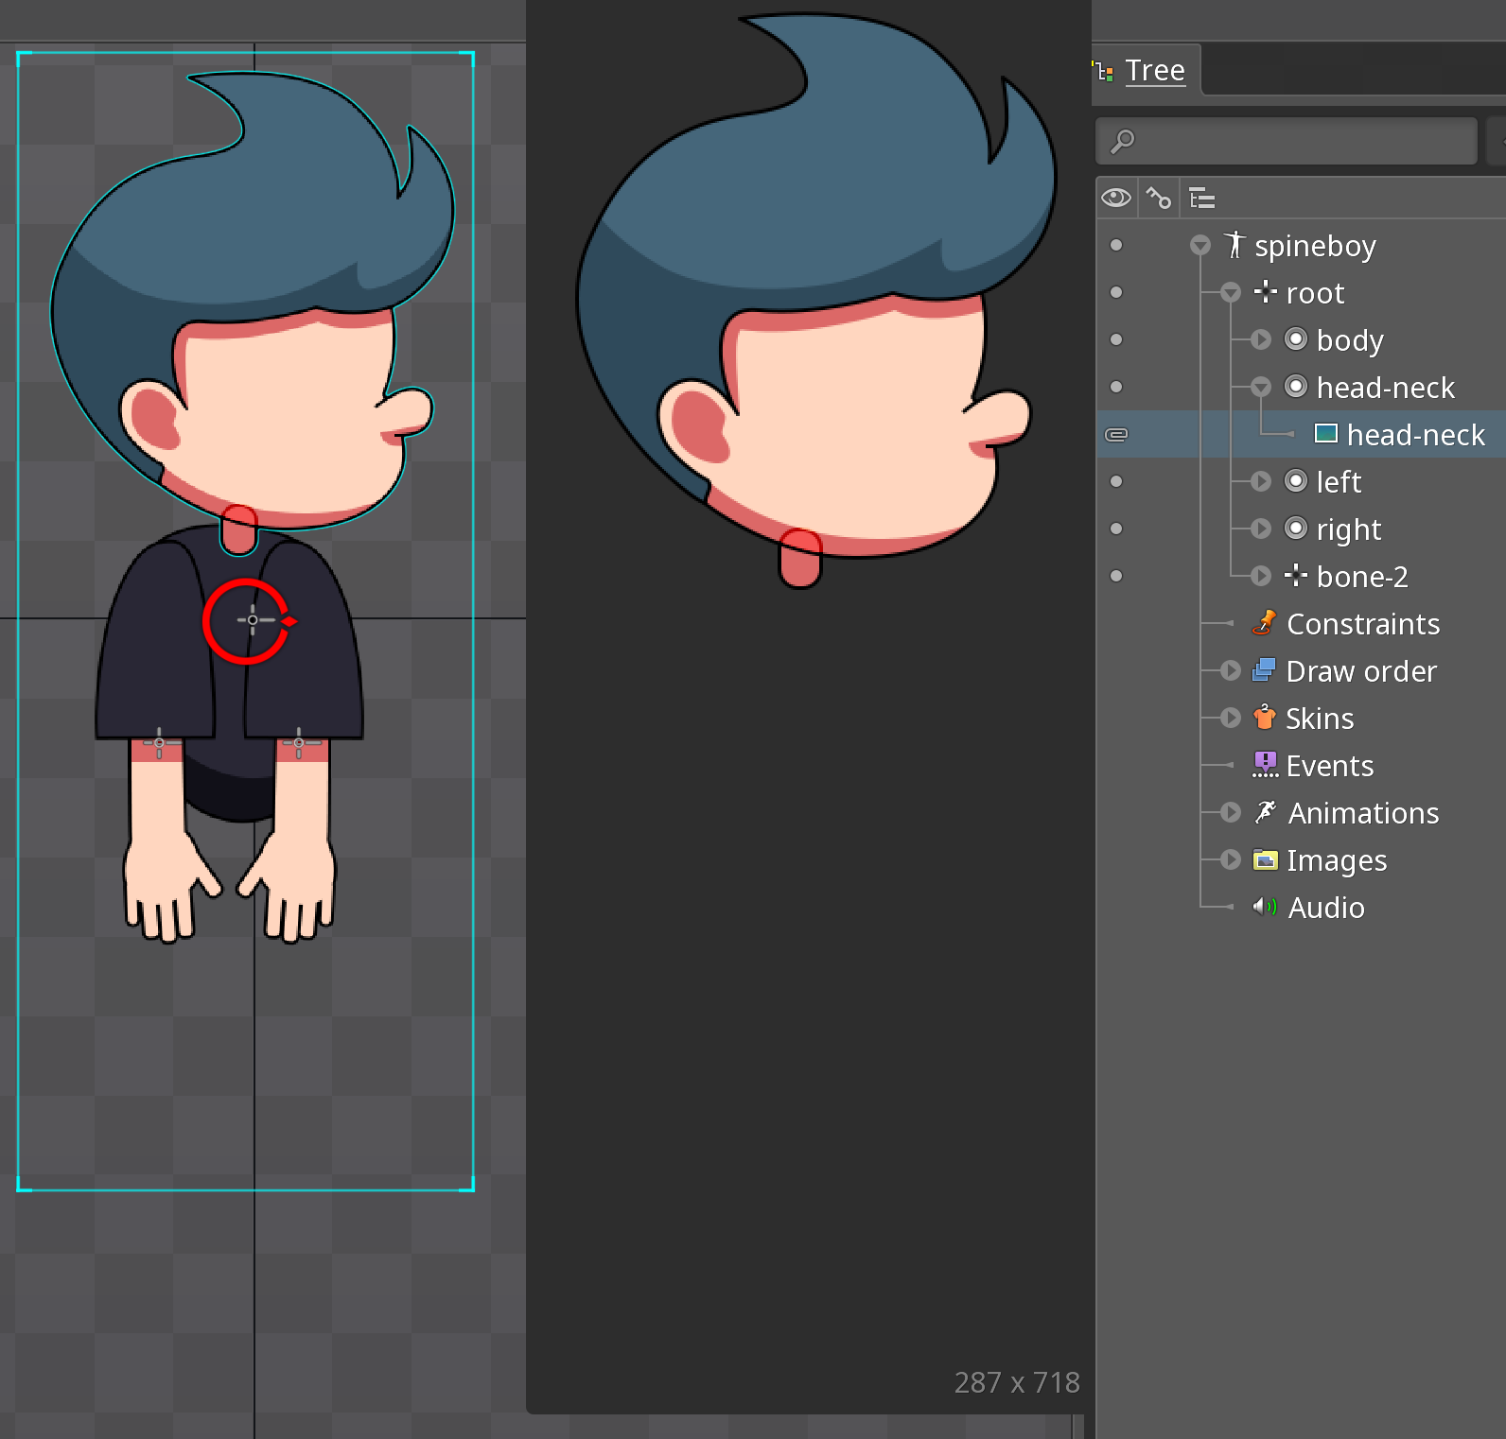The width and height of the screenshot is (1506, 1439).
Task: Select the root bone icon
Action: 1265,292
